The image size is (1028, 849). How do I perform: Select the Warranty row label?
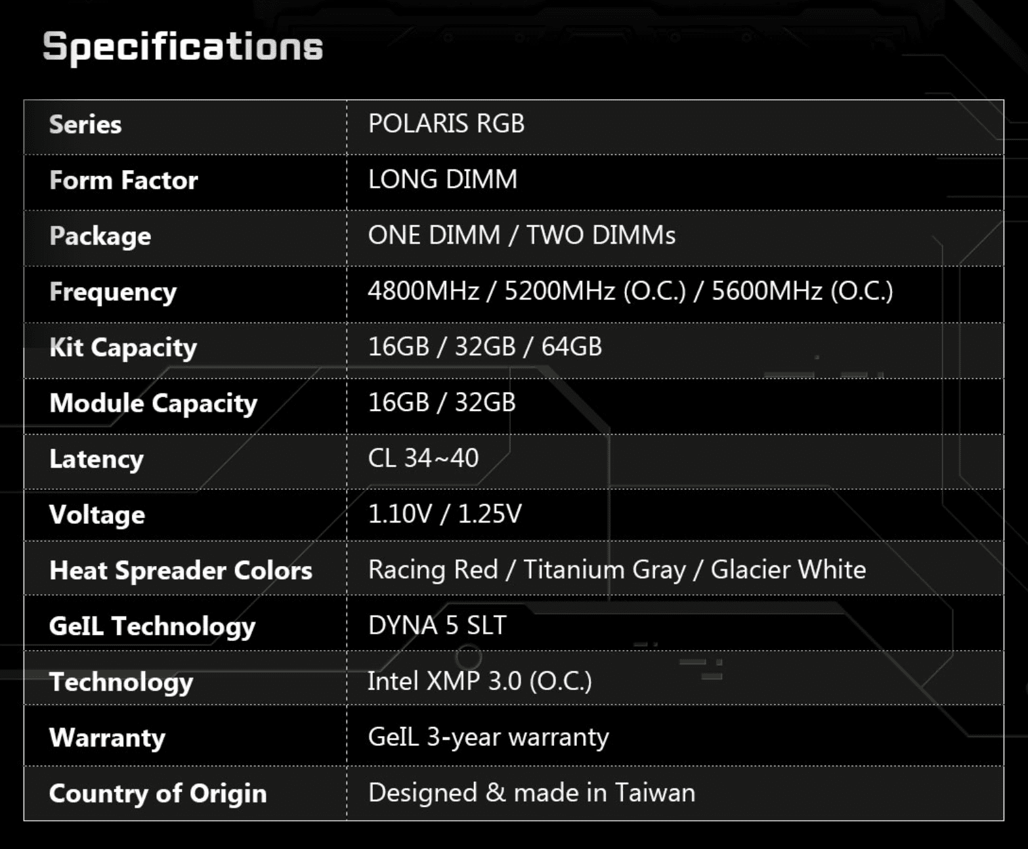107,738
